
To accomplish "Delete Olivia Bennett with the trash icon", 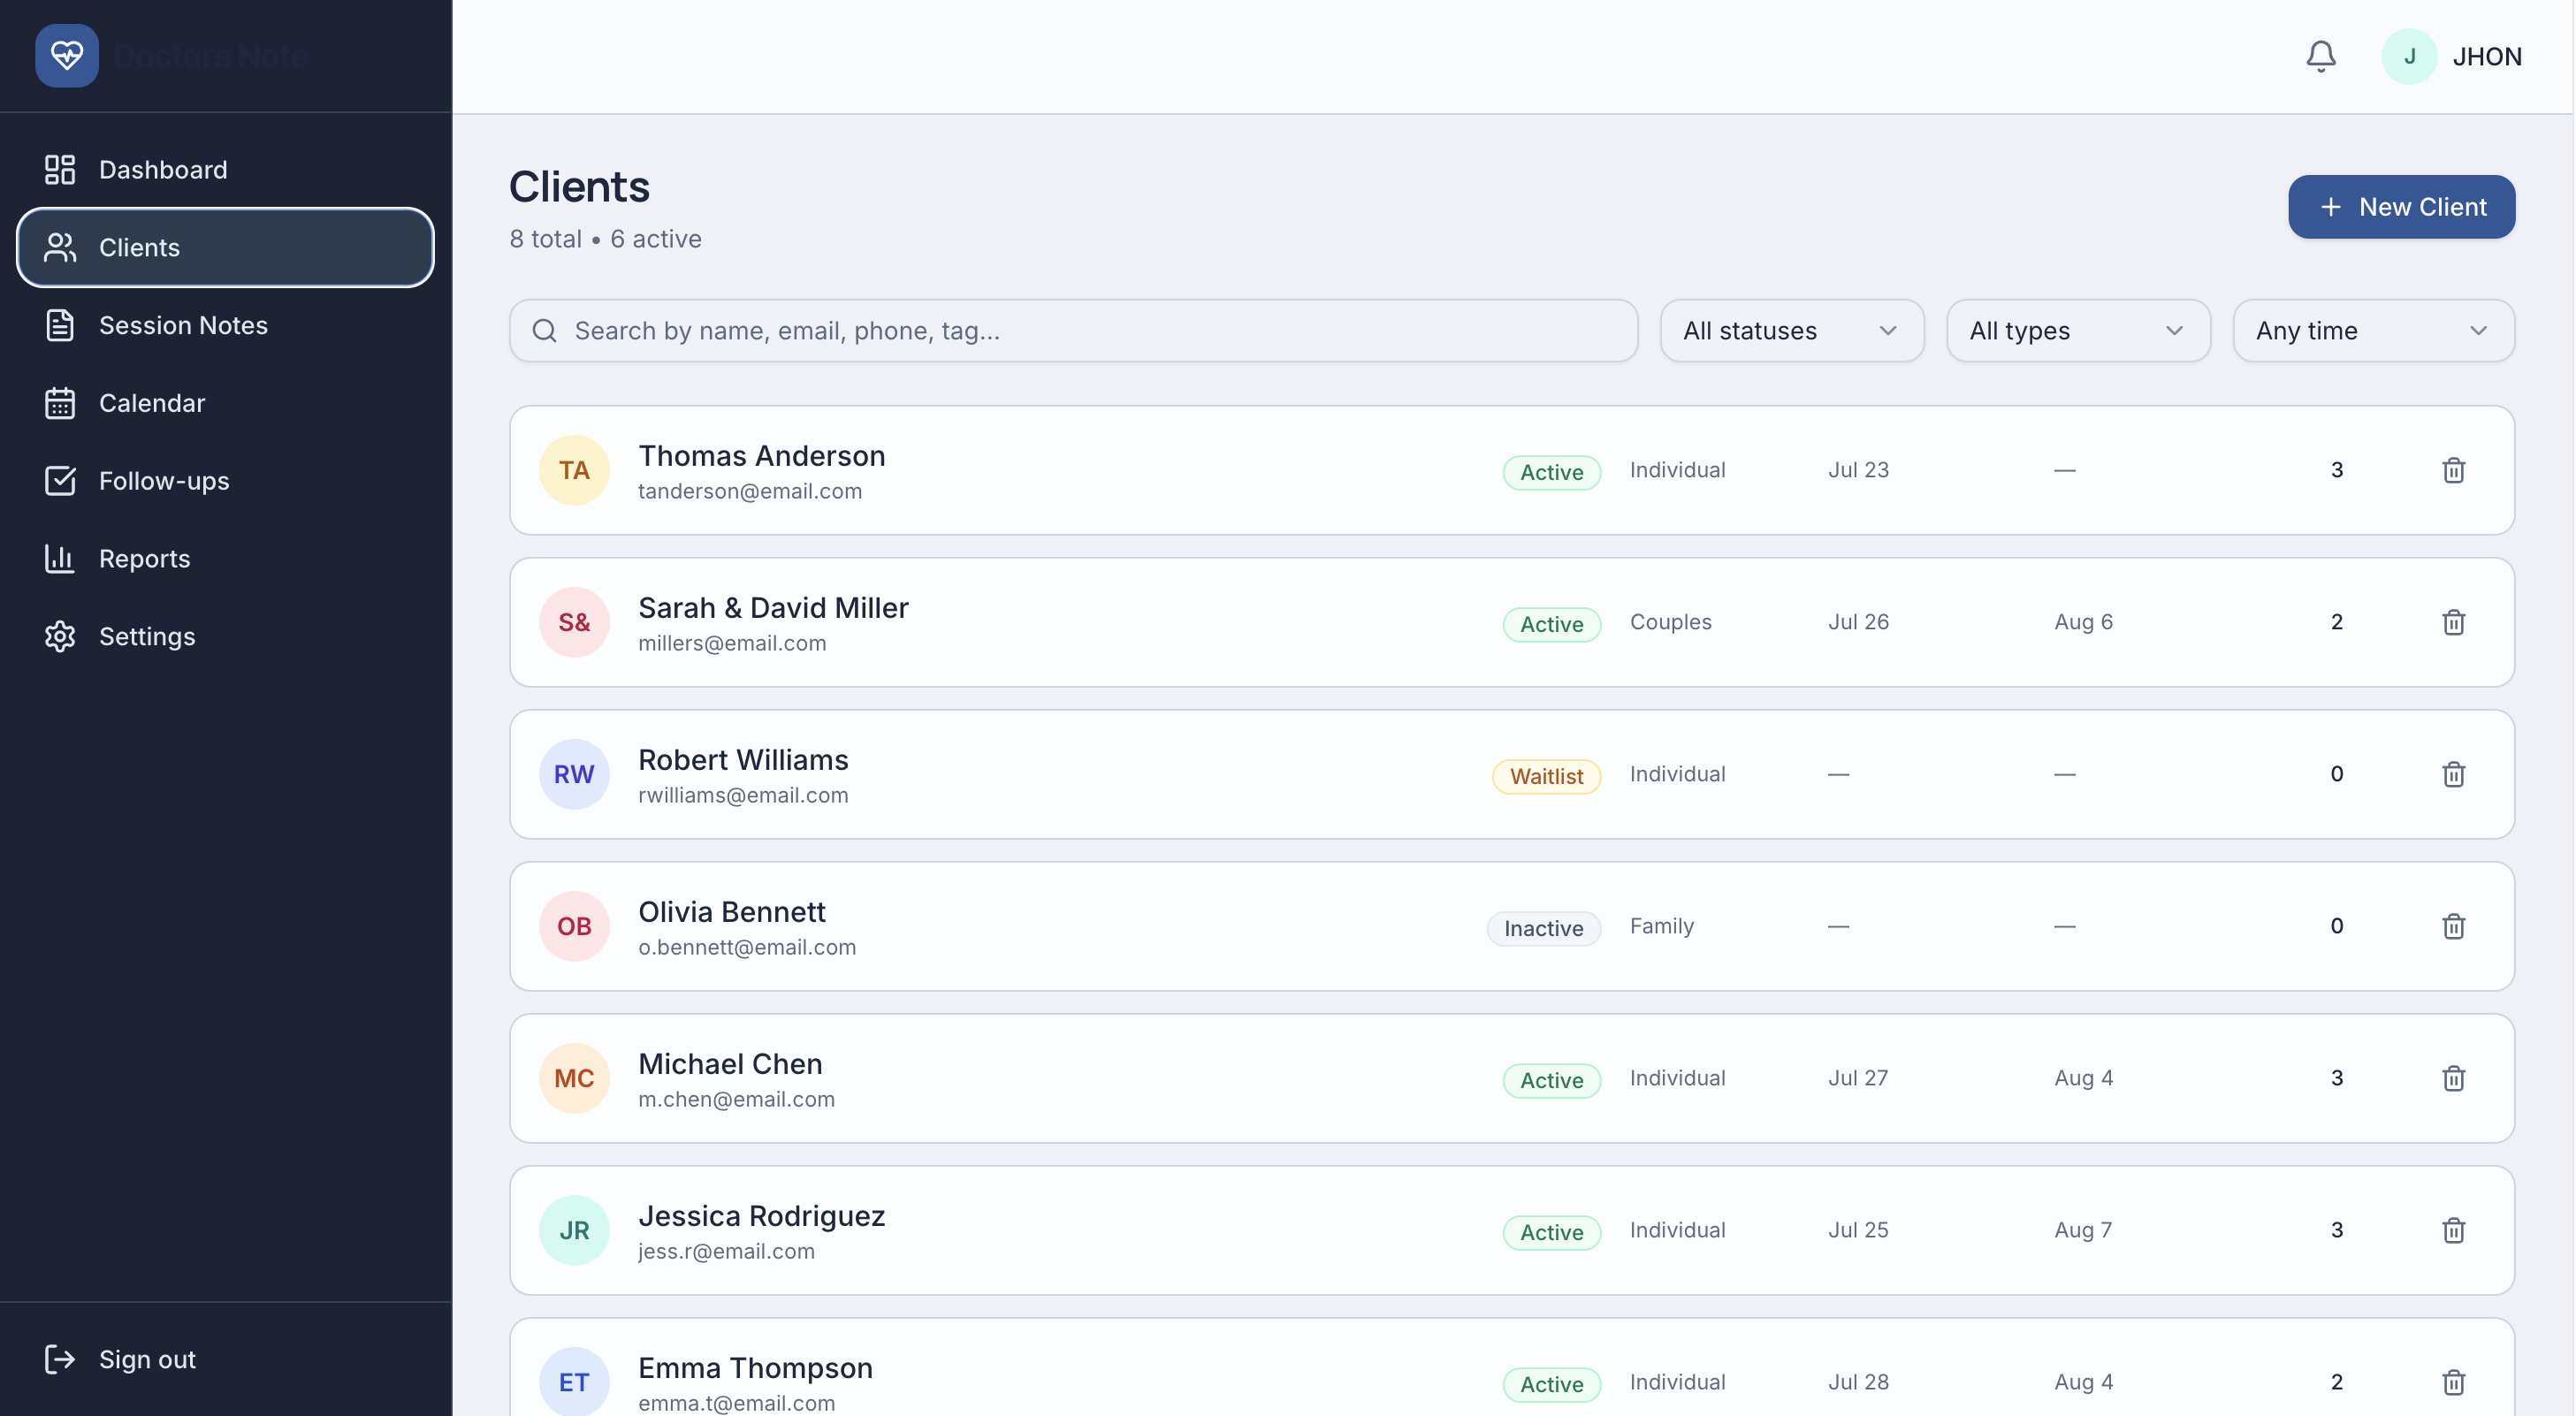I will tap(2453, 926).
